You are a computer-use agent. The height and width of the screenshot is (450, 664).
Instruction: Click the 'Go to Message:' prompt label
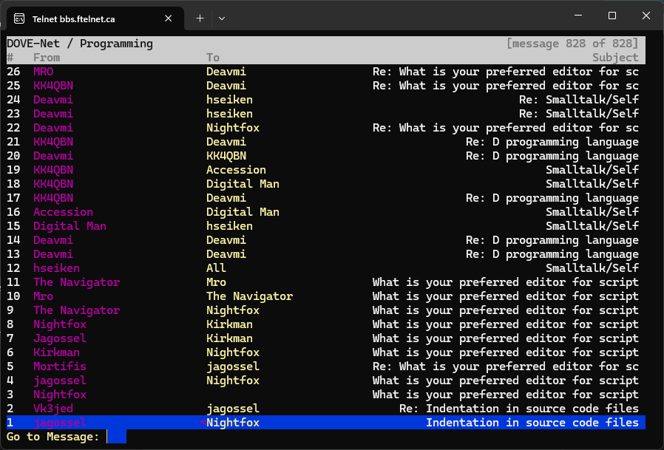[53, 437]
